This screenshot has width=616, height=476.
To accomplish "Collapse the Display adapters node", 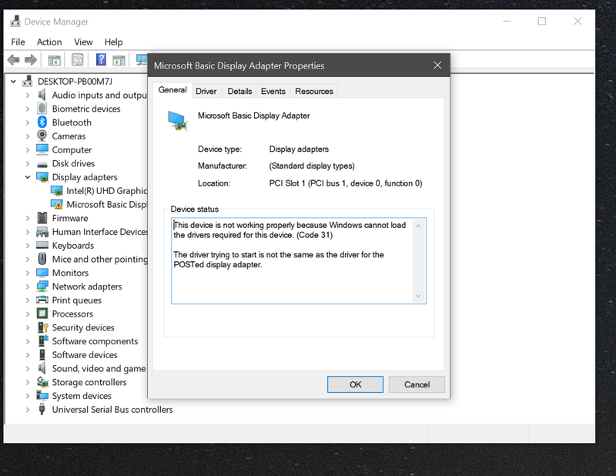I will 28,177.
